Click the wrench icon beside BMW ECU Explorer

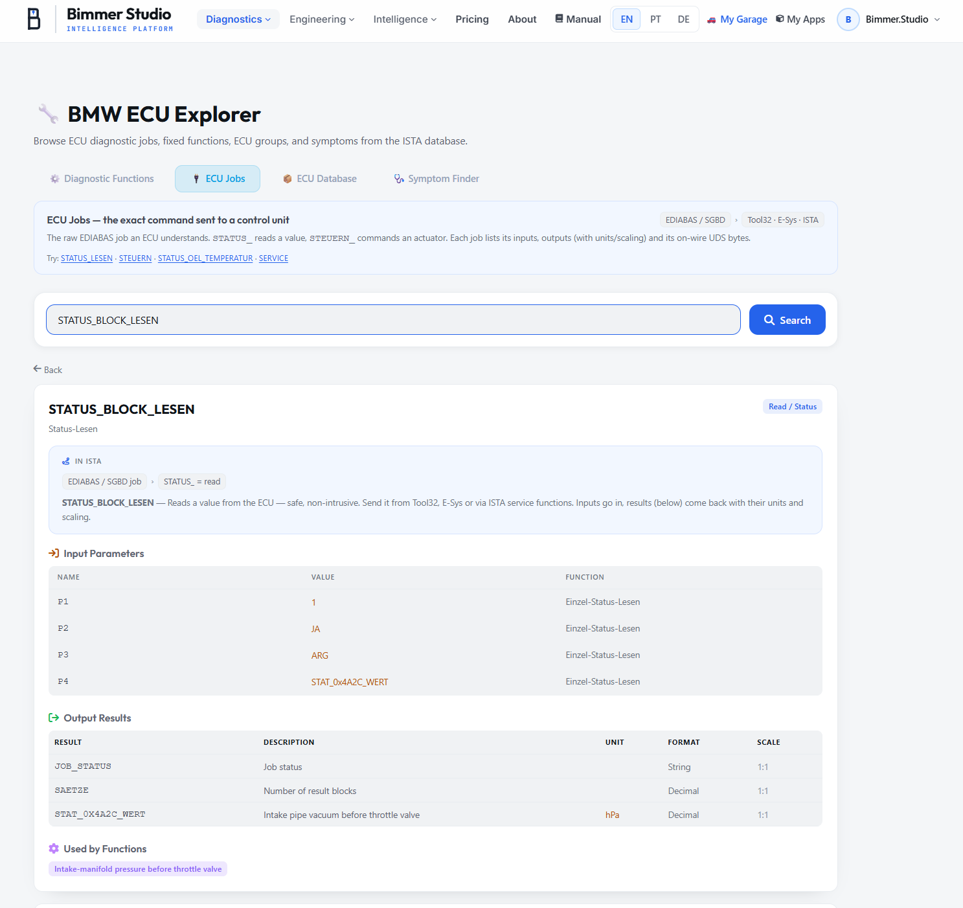49,114
